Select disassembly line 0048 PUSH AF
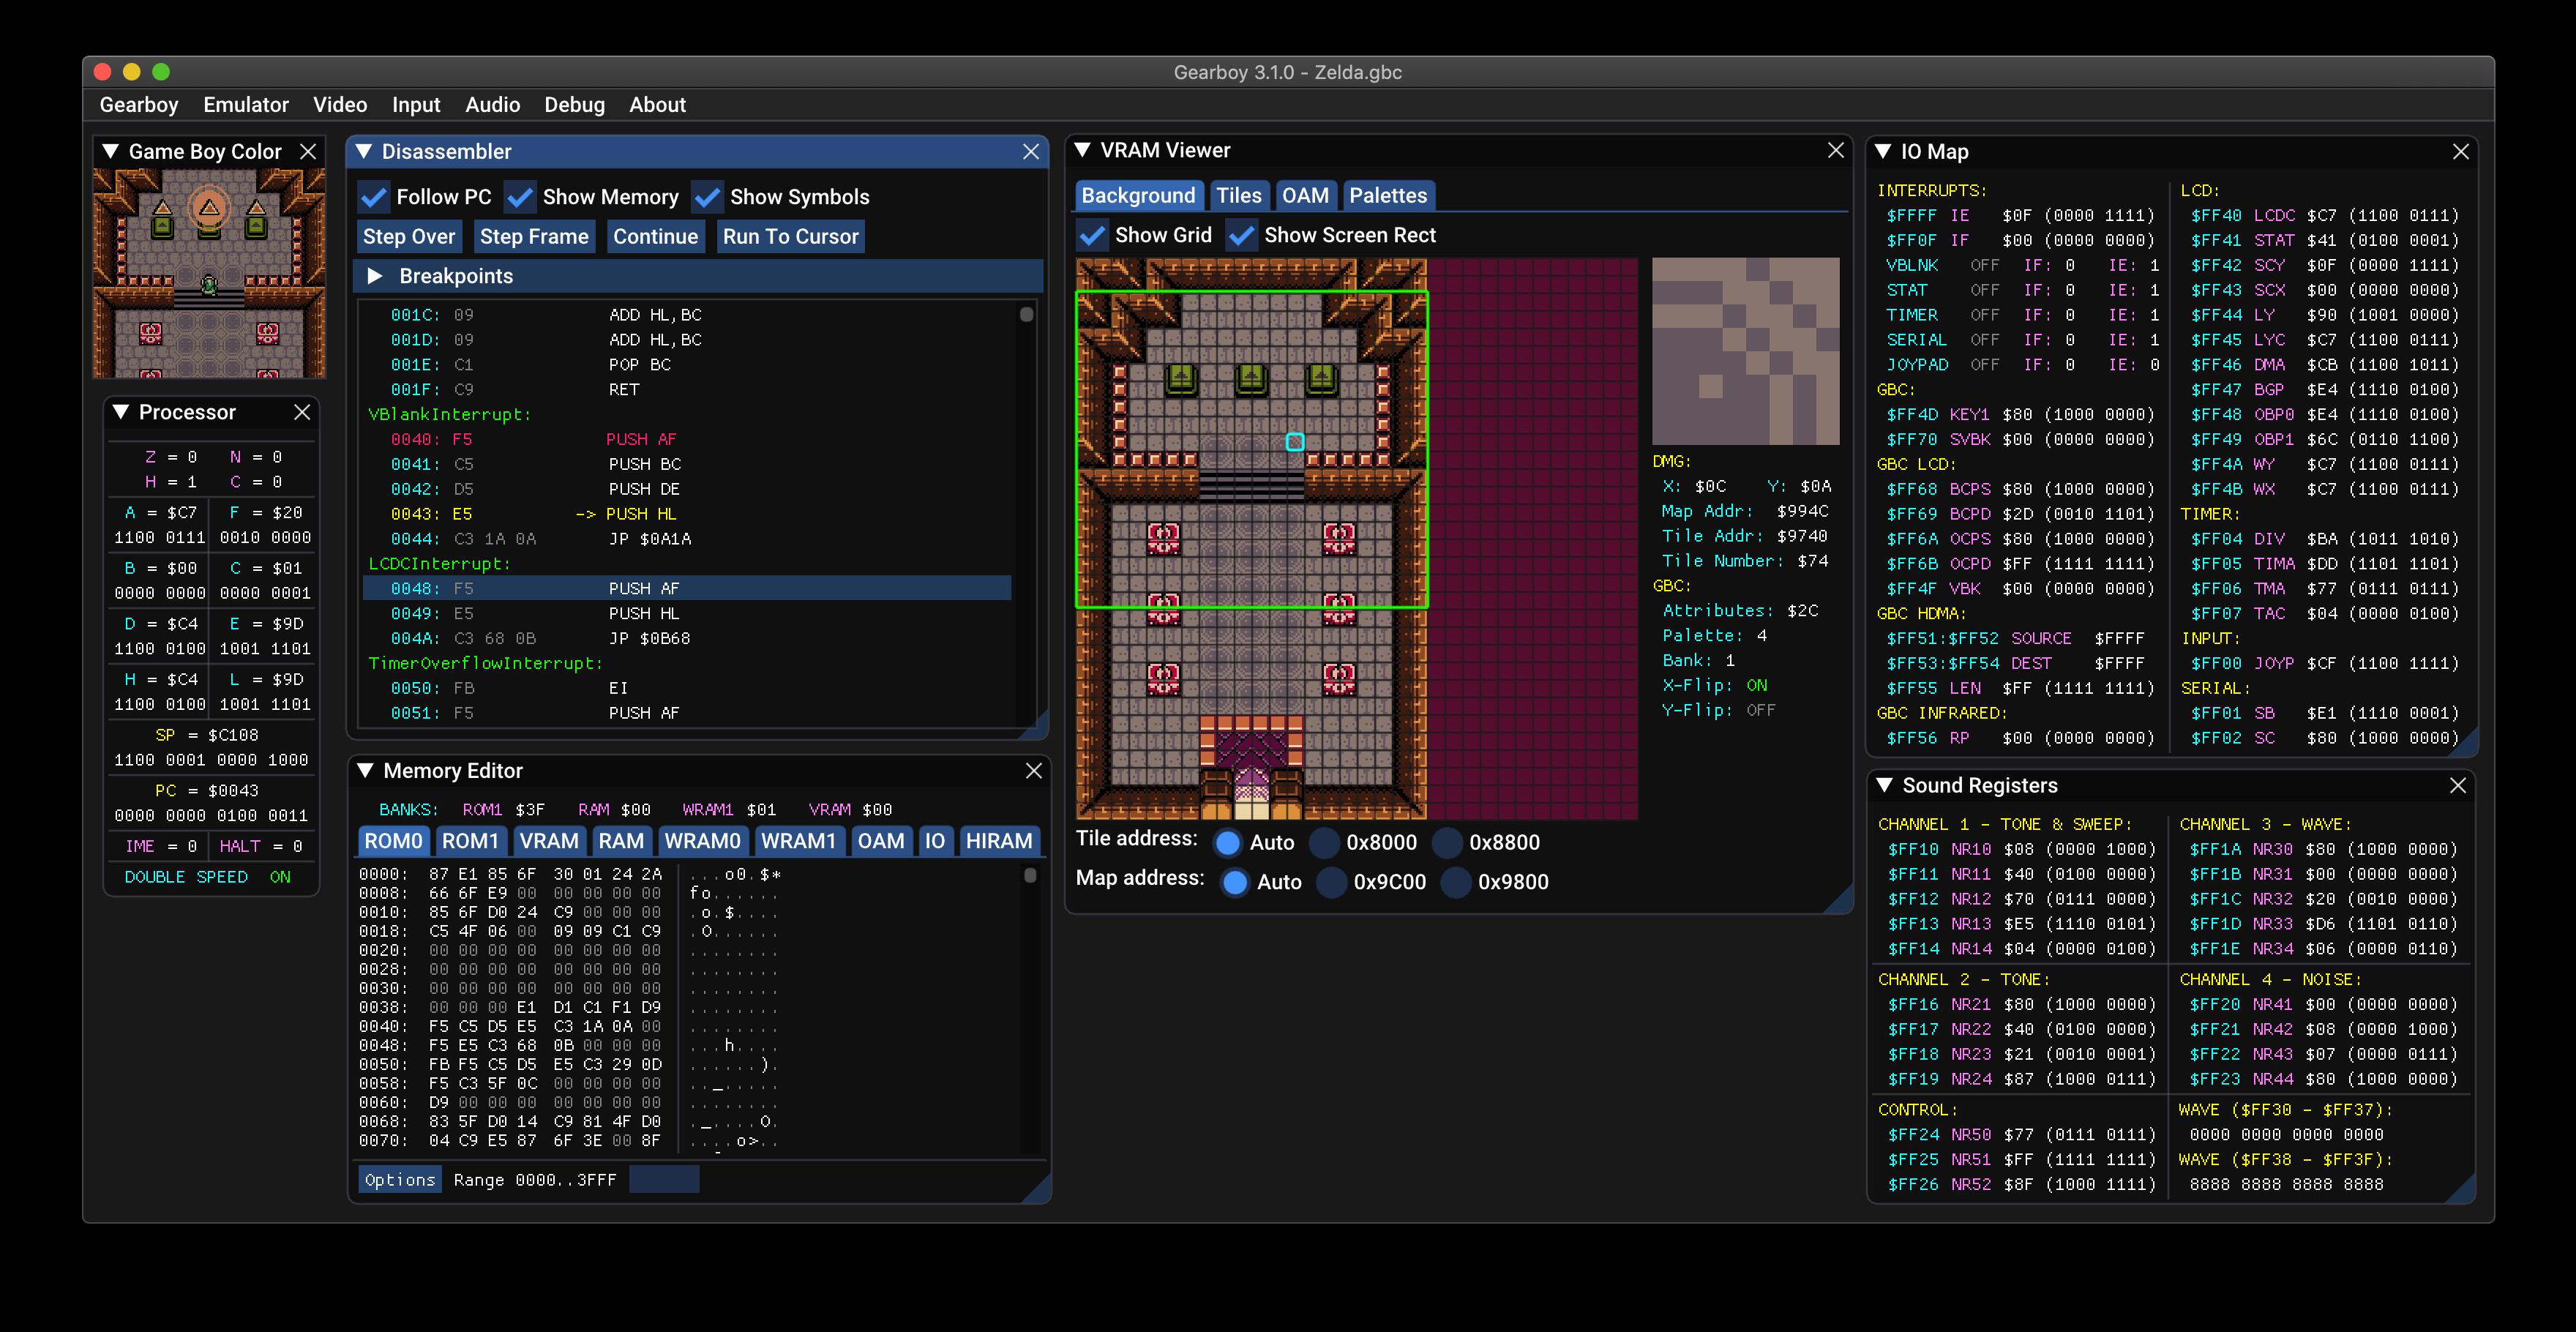The height and width of the screenshot is (1332, 2576). click(686, 588)
